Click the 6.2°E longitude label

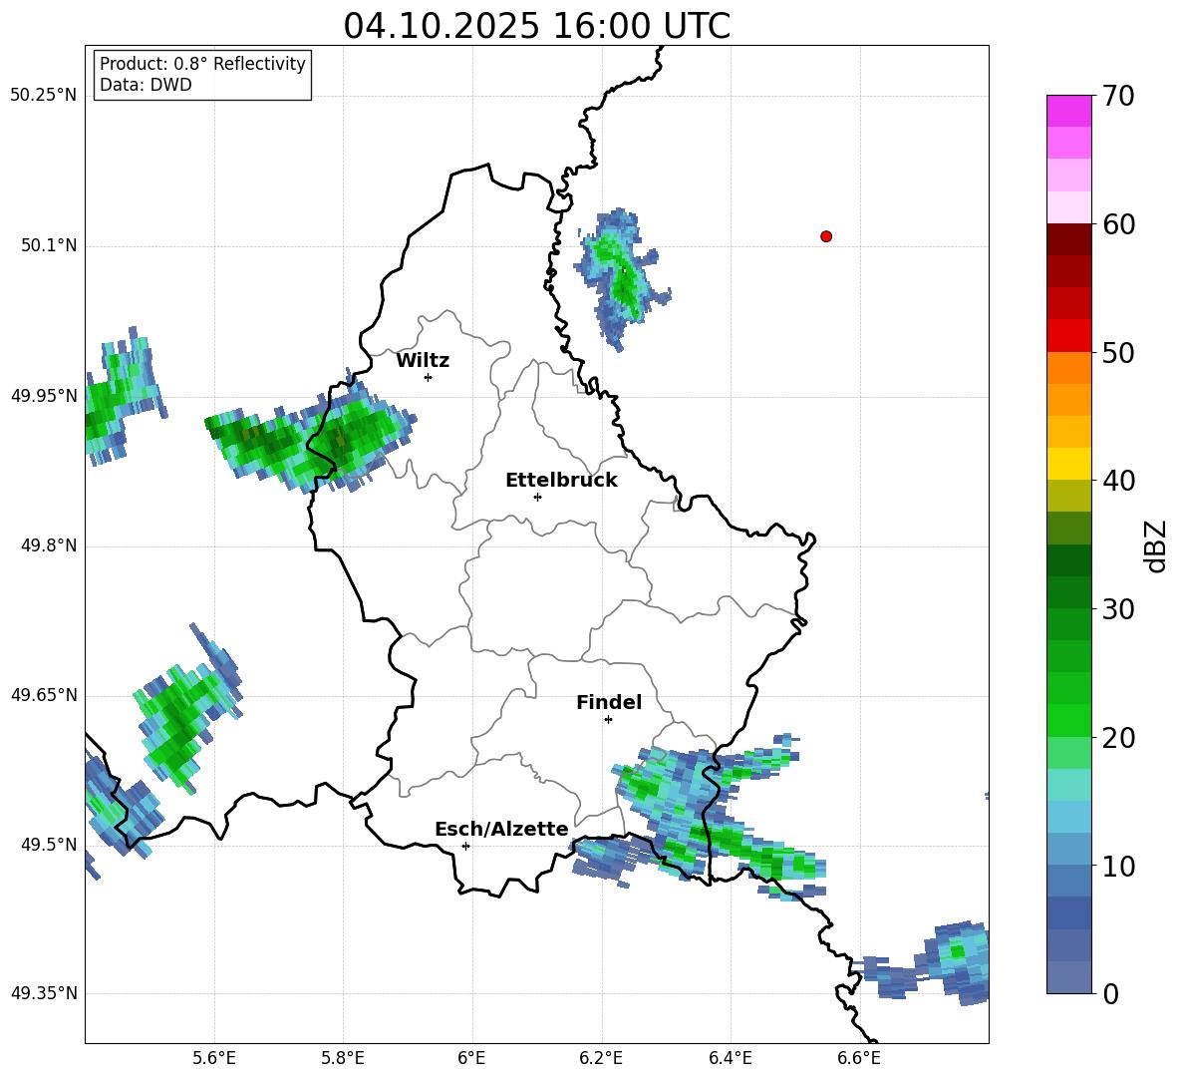(601, 1058)
